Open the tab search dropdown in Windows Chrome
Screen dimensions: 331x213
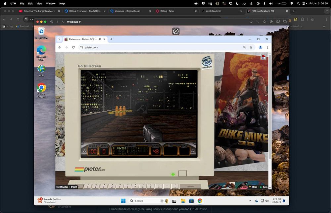click(59, 39)
